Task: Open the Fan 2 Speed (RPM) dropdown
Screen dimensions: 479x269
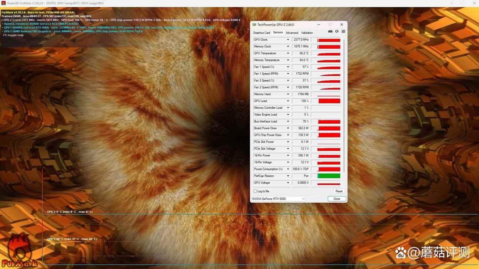Action: 288,87
